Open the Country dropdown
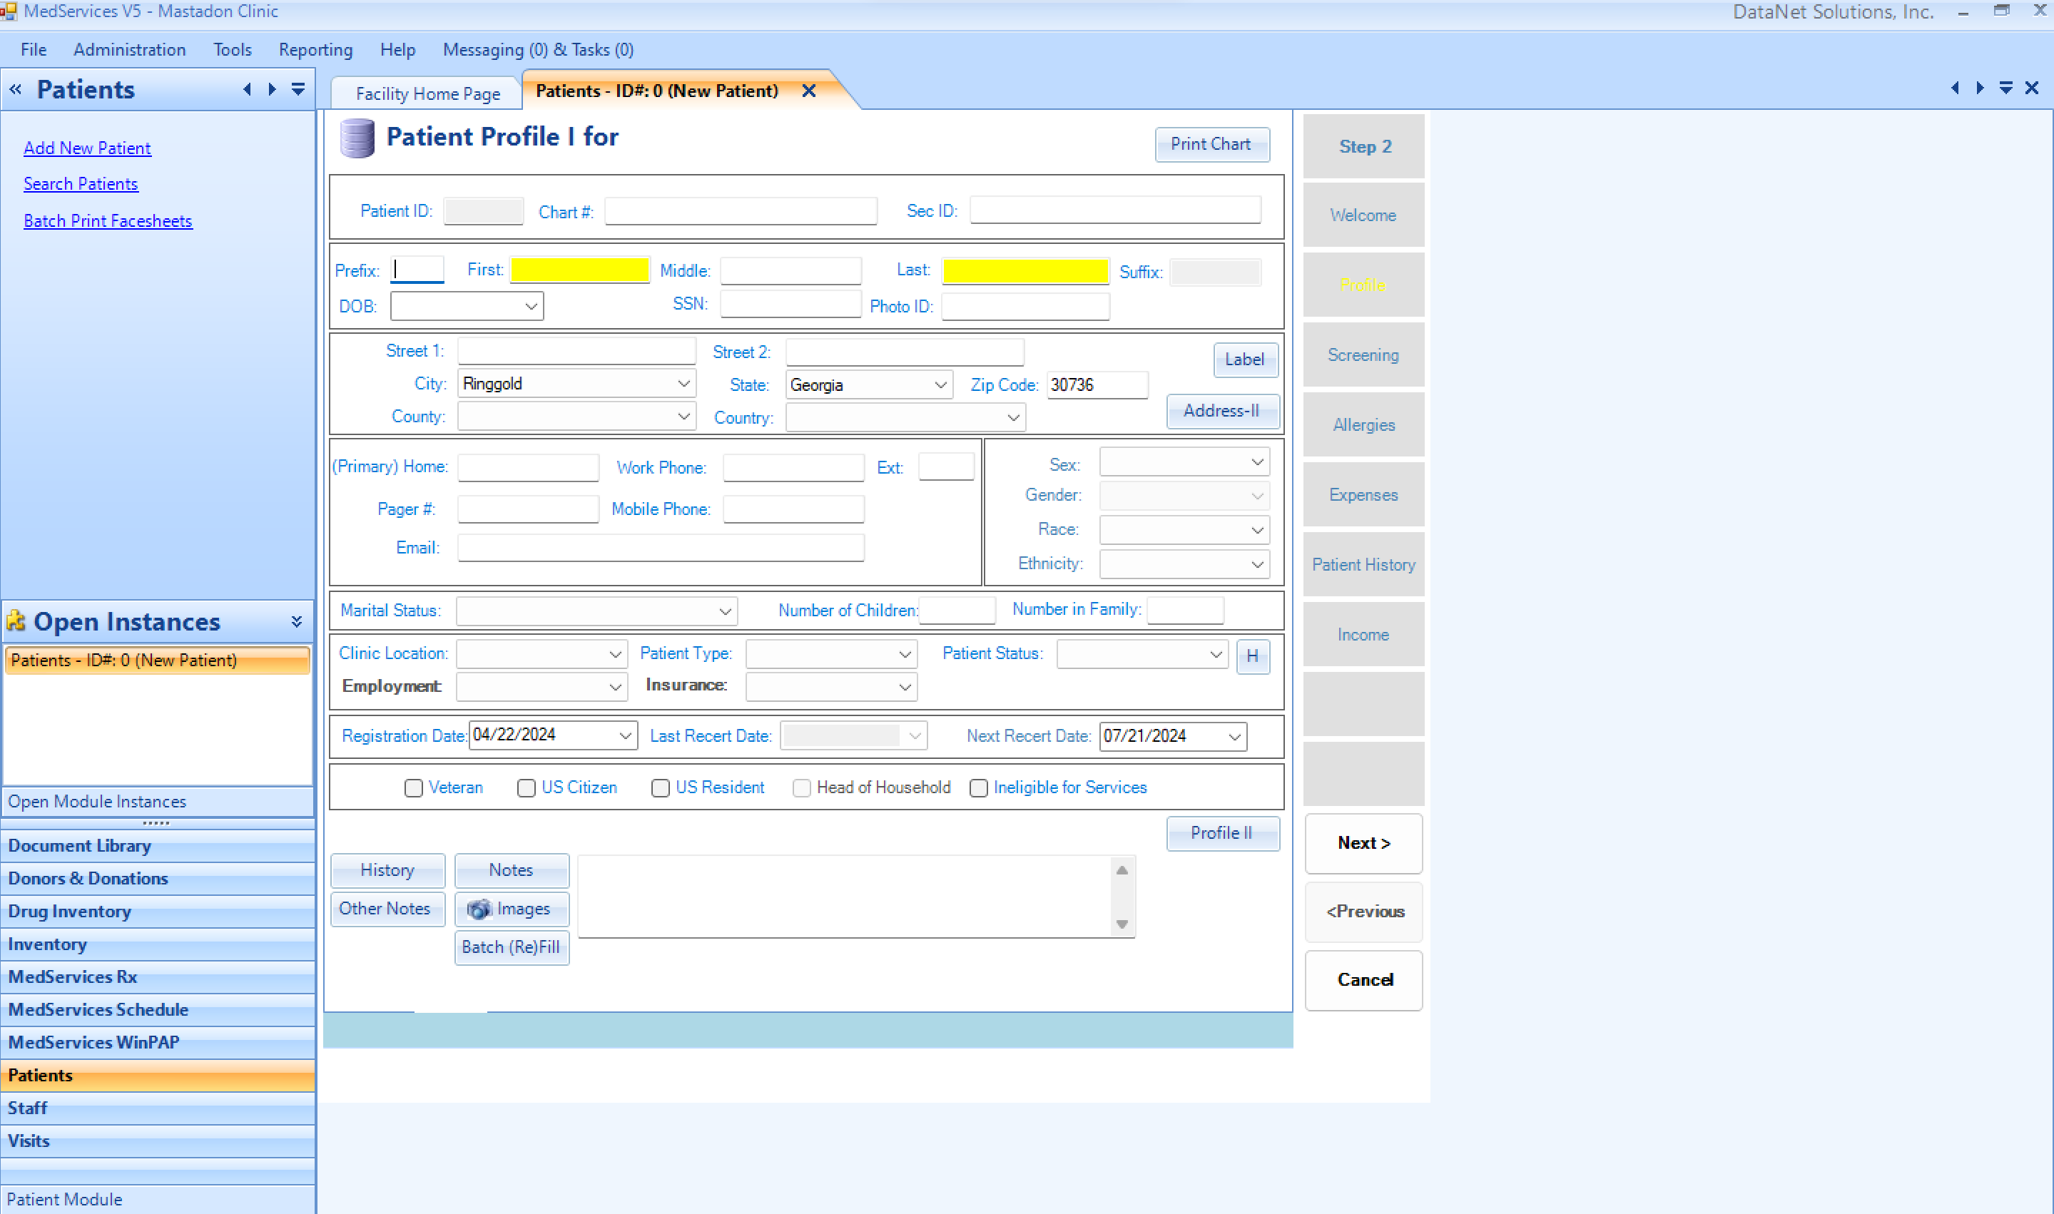Viewport: 2054px width, 1214px height. click(1012, 417)
